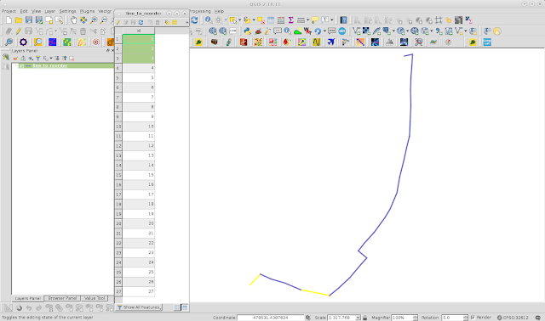Viewport: 545px width, 321px height.
Task: Open the Layer menu
Action: (x=49, y=11)
